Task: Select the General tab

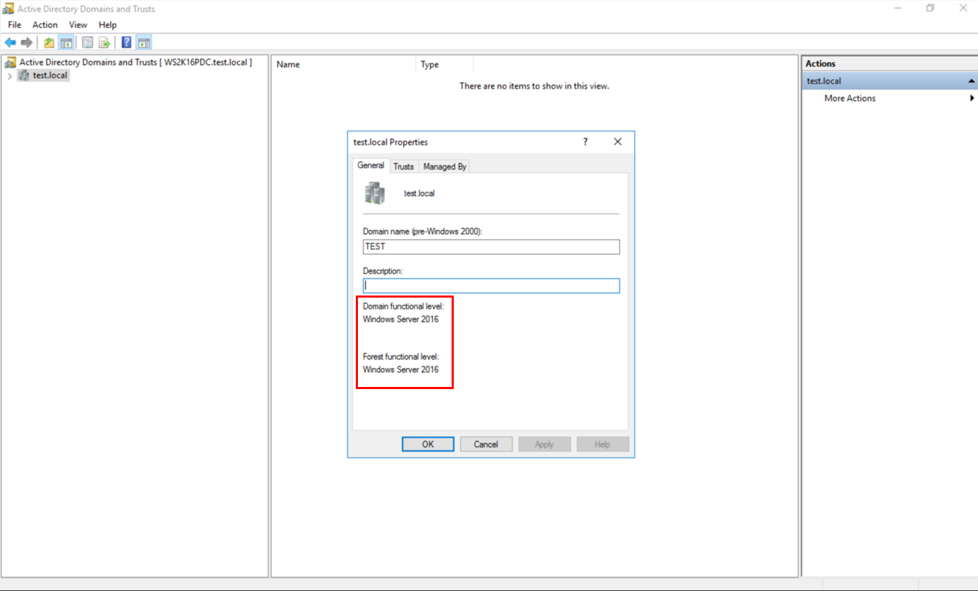Action: (x=371, y=165)
